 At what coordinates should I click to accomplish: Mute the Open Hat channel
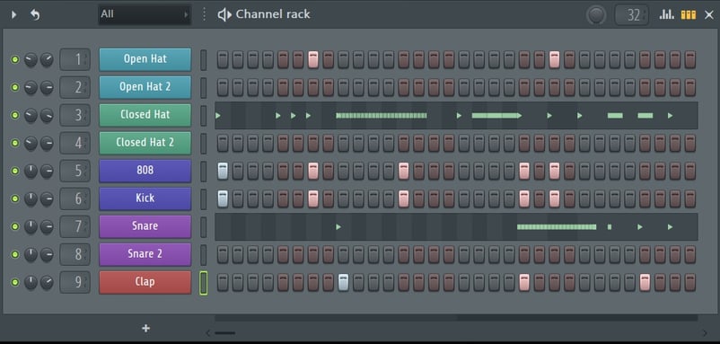pos(15,59)
